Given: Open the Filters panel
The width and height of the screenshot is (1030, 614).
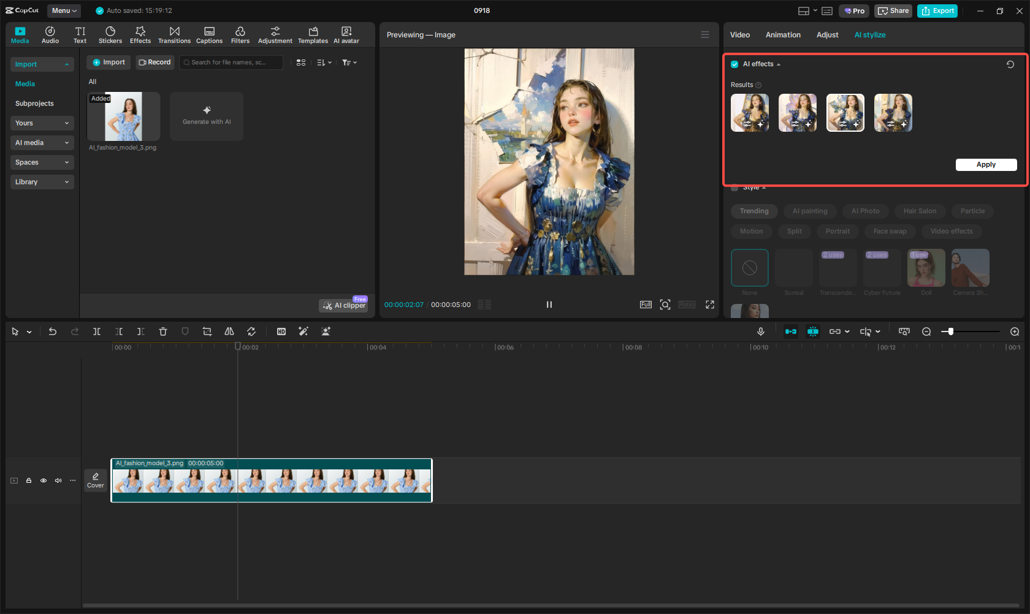Looking at the screenshot, I should tap(240, 35).
